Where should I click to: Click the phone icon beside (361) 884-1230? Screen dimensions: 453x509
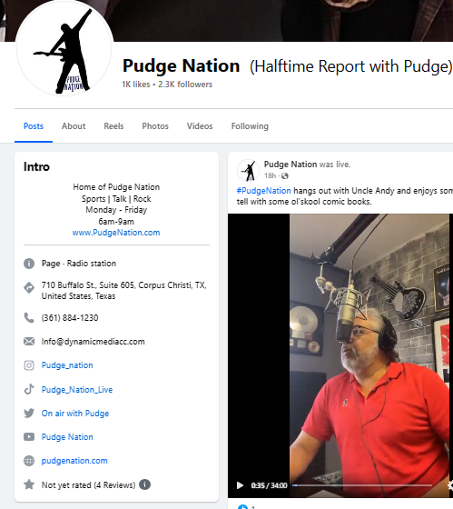[x=29, y=318]
